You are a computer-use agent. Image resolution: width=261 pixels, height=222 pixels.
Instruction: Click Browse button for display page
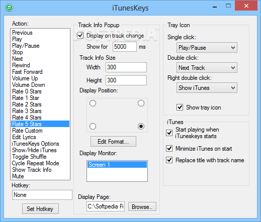pos(142,206)
